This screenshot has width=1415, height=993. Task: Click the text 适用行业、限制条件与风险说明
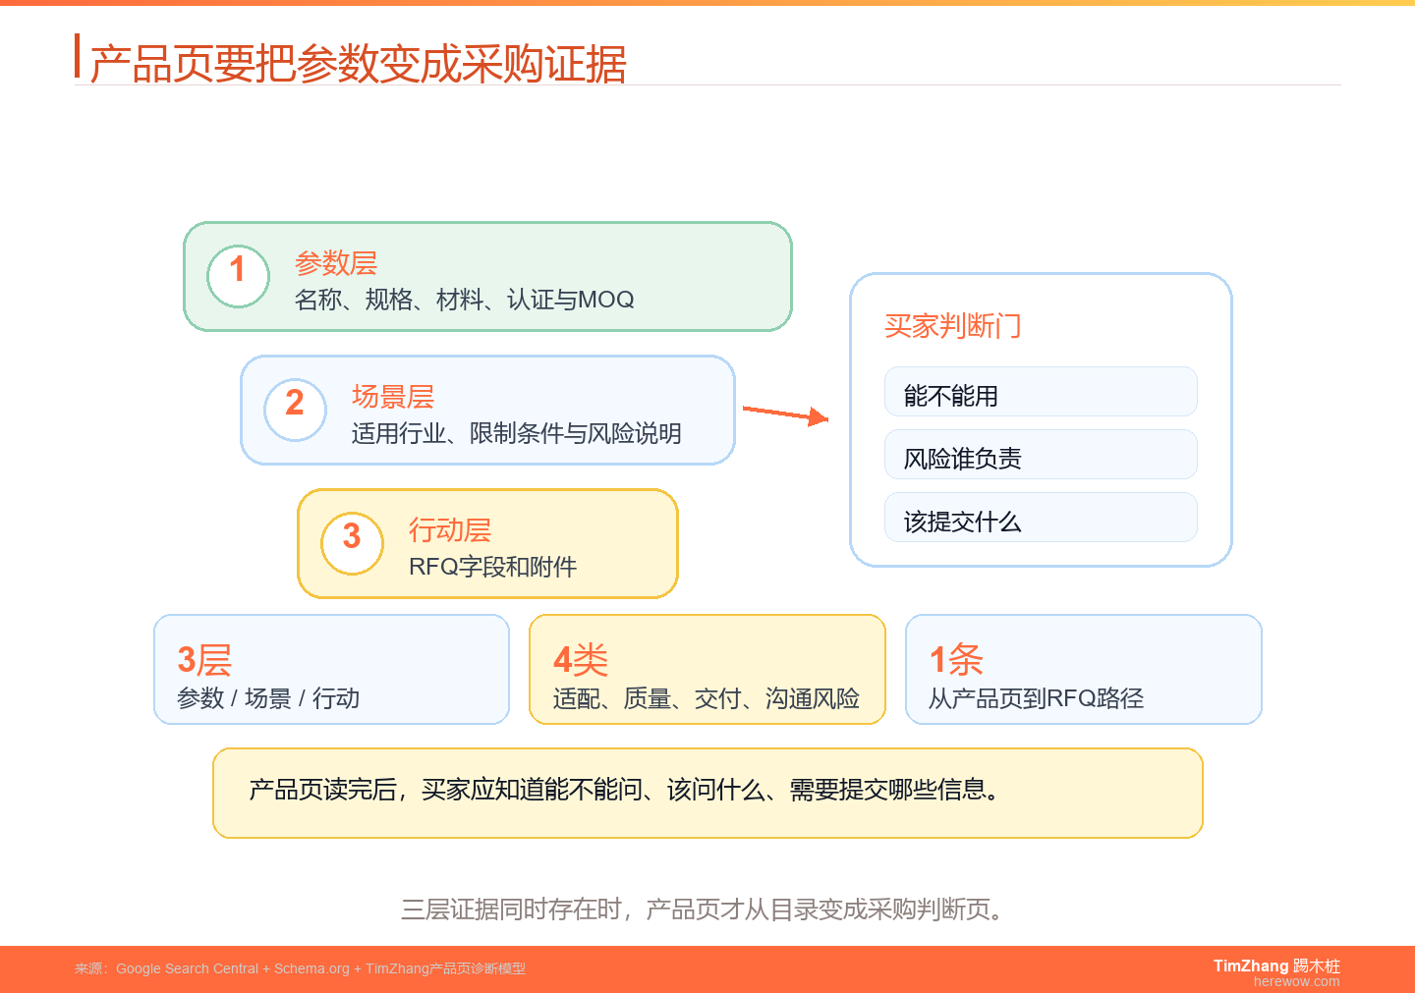point(516,433)
